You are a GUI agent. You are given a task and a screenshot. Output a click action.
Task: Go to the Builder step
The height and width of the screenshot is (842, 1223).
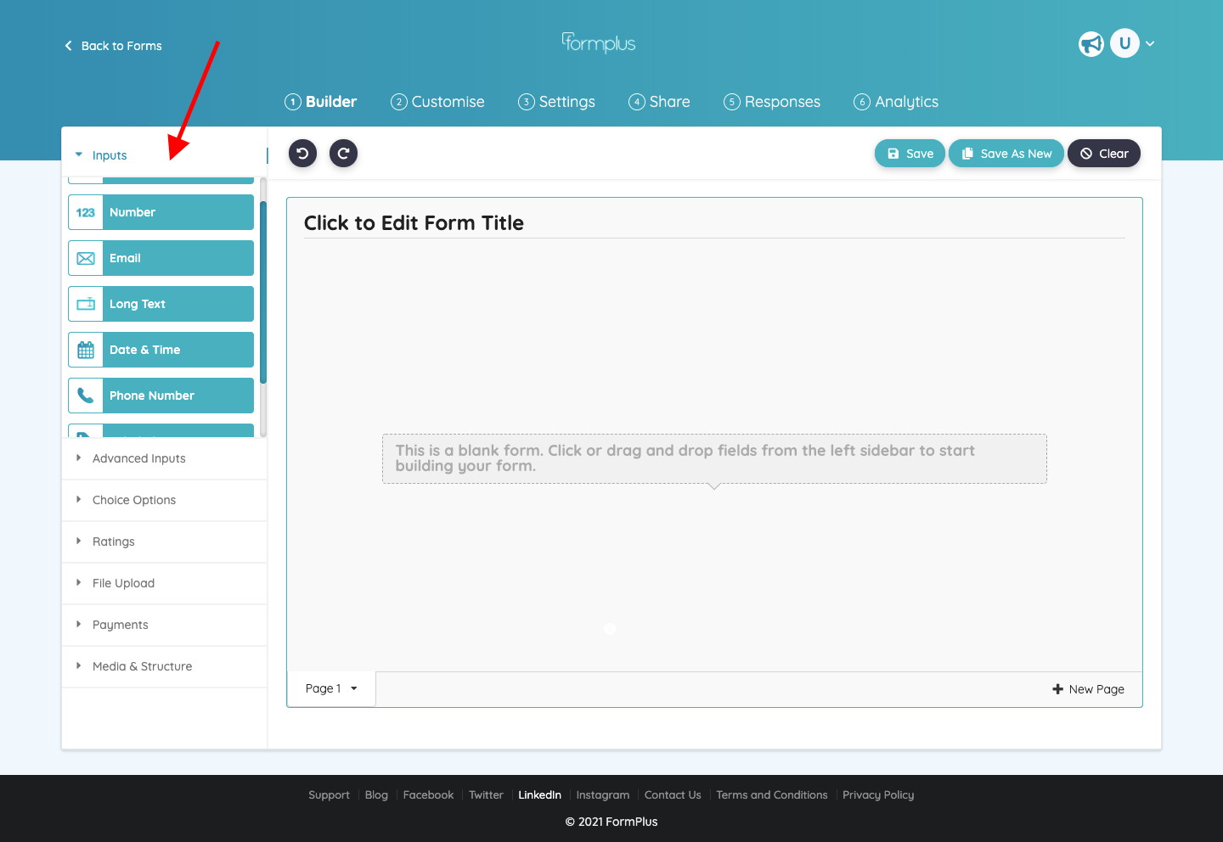(320, 102)
